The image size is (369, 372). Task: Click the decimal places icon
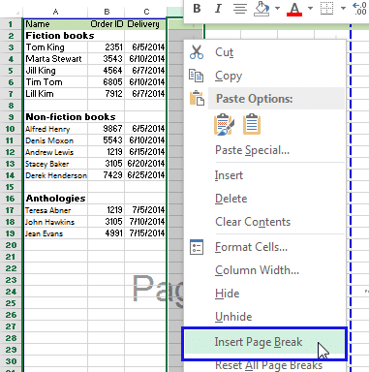[x=359, y=9]
